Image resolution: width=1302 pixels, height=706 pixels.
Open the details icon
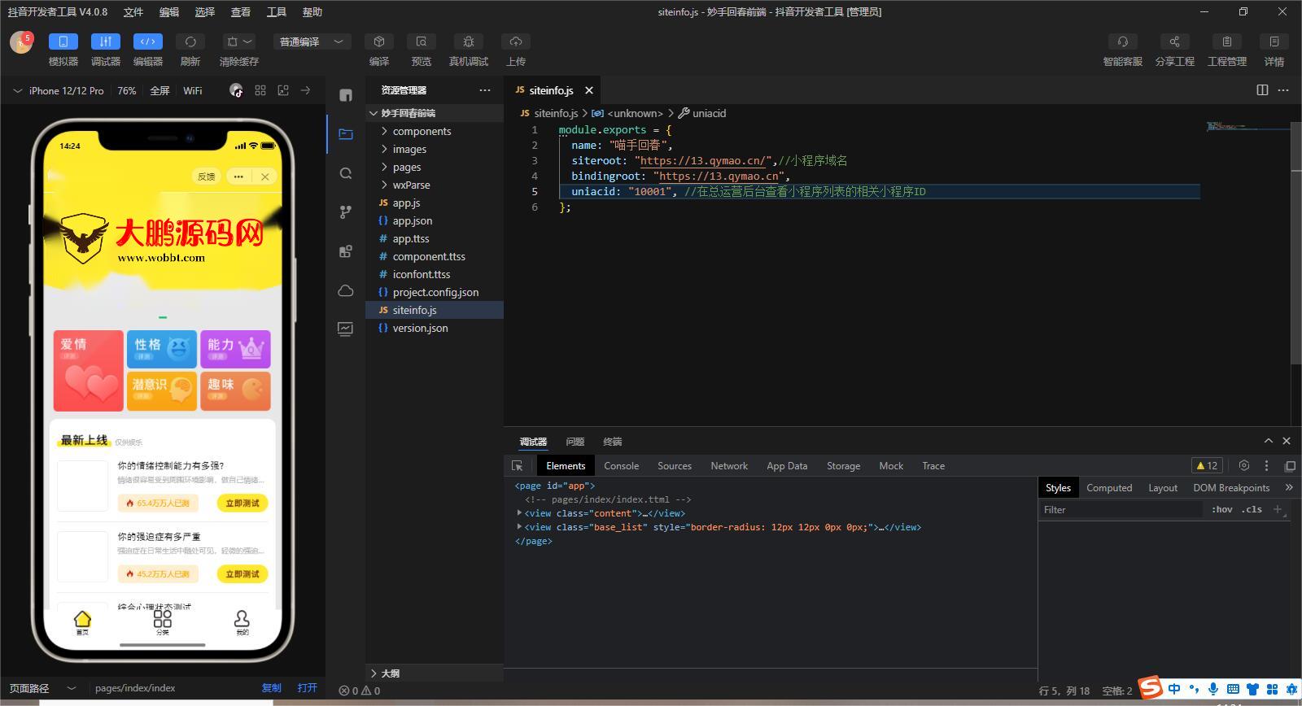tap(1274, 41)
